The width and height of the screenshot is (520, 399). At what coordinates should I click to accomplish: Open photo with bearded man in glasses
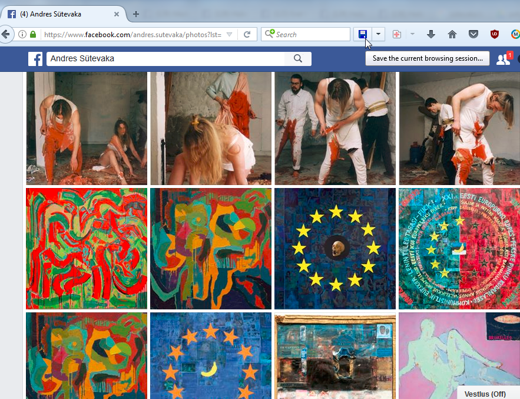(x=335, y=128)
